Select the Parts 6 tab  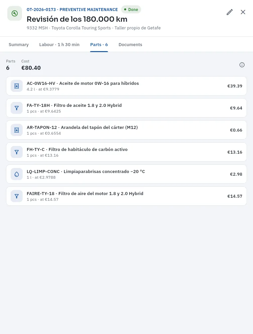click(x=99, y=44)
